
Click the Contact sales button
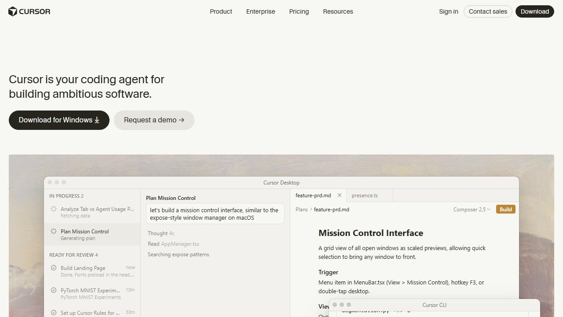tap(488, 11)
